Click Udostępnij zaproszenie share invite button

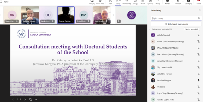point(176,24)
